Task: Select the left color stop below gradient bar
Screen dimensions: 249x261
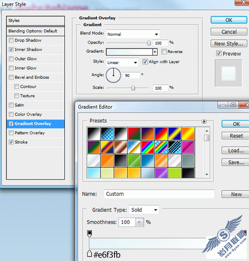Action: point(90,253)
